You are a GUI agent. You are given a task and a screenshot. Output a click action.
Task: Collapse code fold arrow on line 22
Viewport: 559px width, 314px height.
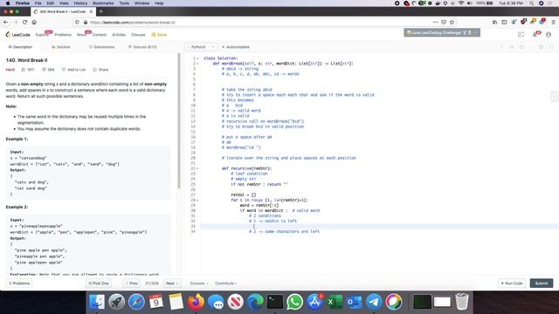click(x=197, y=168)
